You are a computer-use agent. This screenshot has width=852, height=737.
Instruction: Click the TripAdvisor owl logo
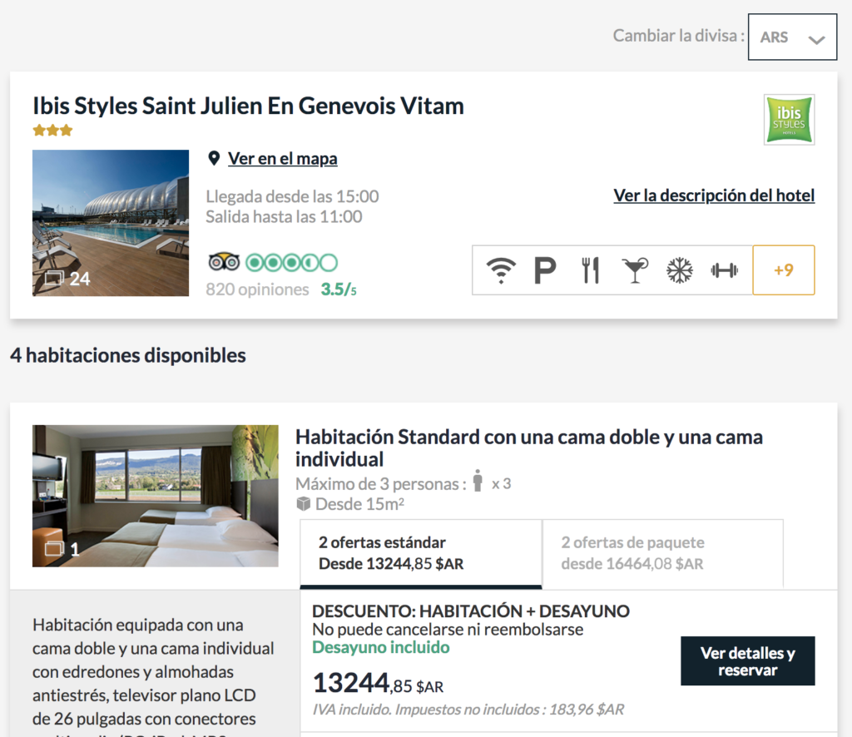pos(224,262)
